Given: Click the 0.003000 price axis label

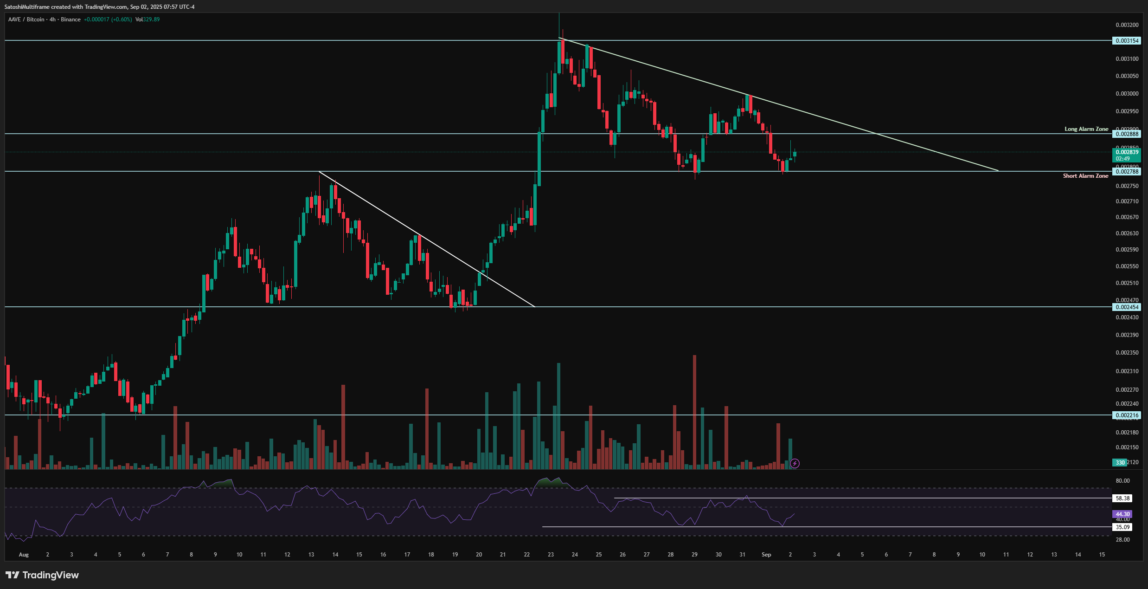Looking at the screenshot, I should (1127, 94).
